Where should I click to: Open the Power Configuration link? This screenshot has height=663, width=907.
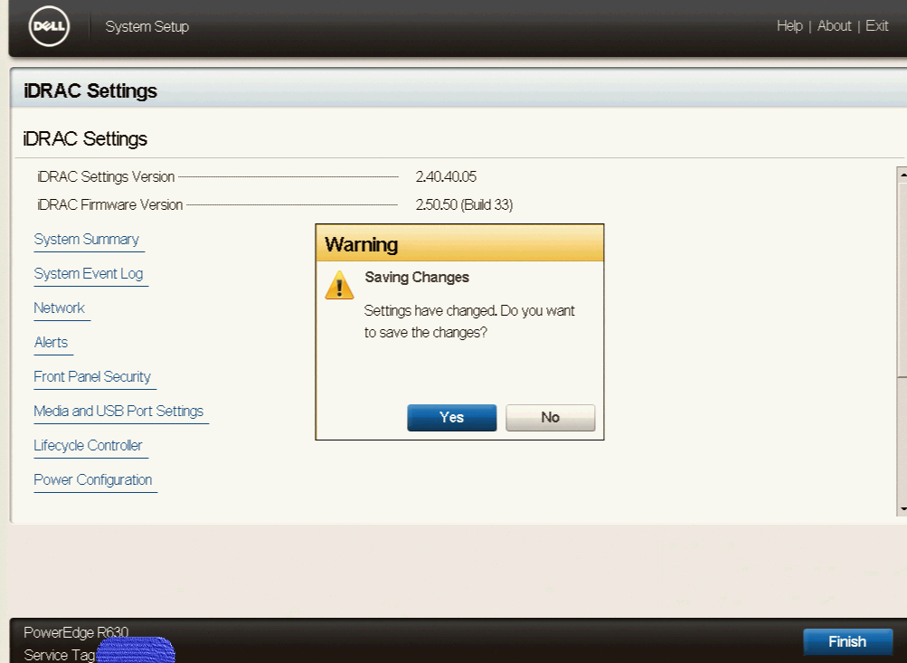click(93, 480)
